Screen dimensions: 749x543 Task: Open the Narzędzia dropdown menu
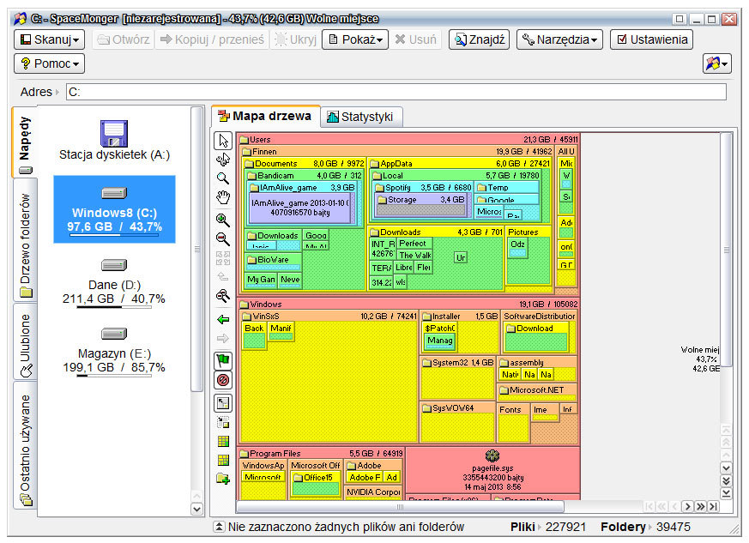point(559,39)
